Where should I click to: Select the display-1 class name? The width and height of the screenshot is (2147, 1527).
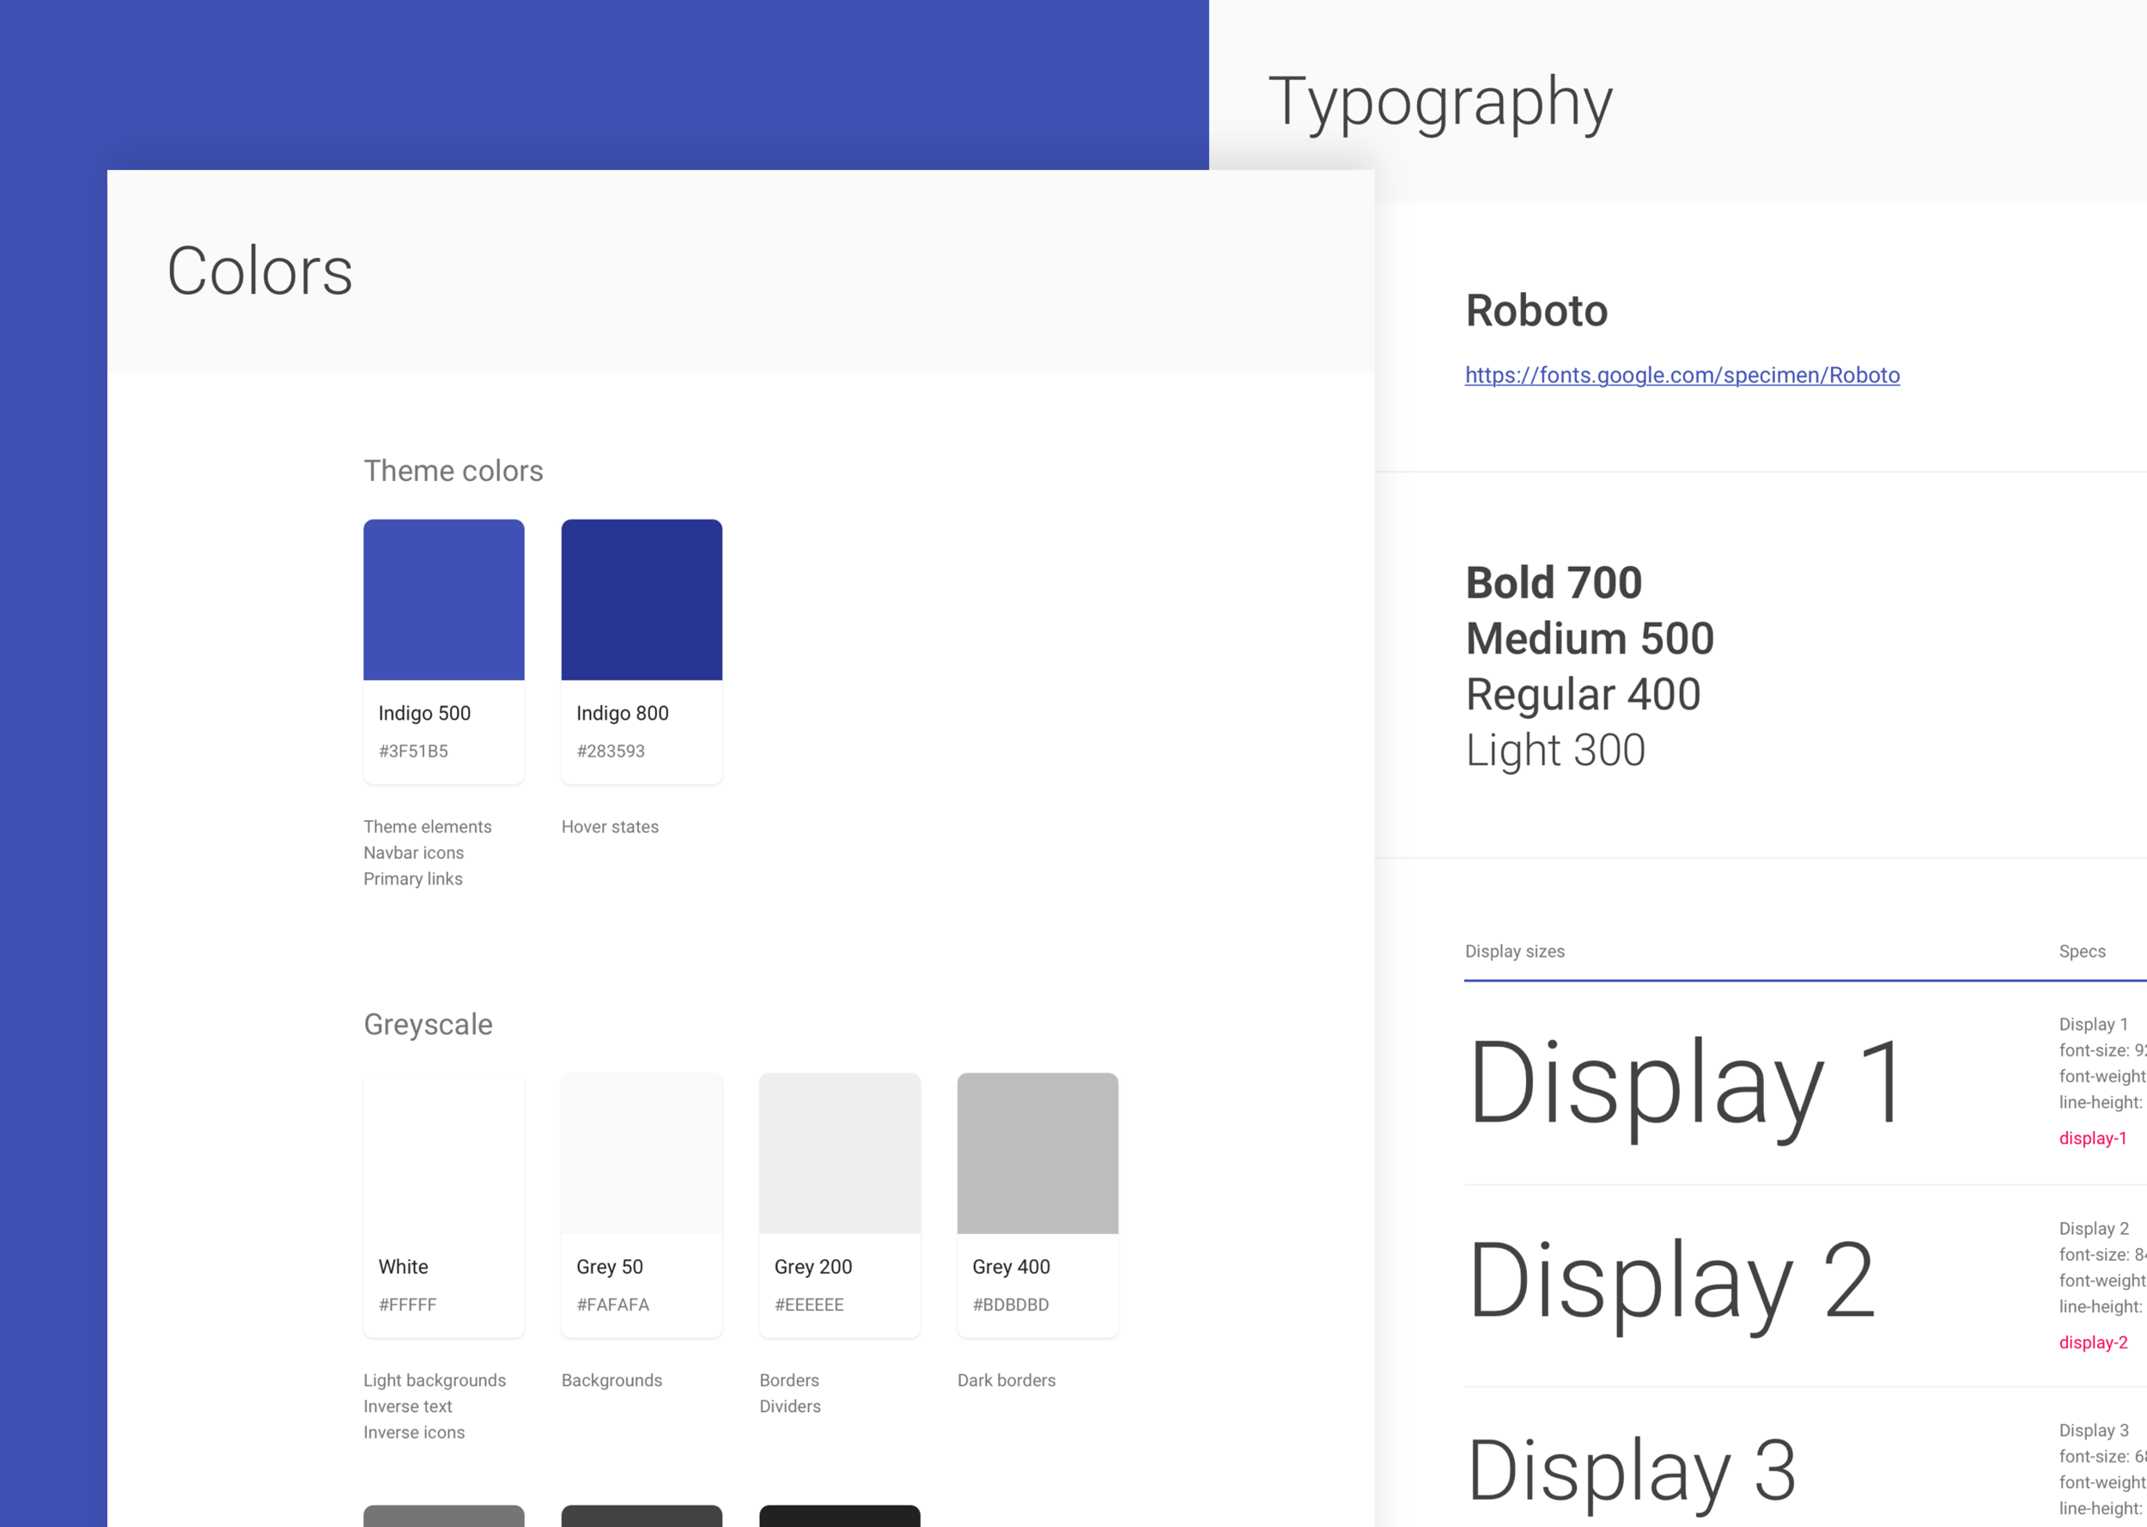pyautogui.click(x=2093, y=1139)
